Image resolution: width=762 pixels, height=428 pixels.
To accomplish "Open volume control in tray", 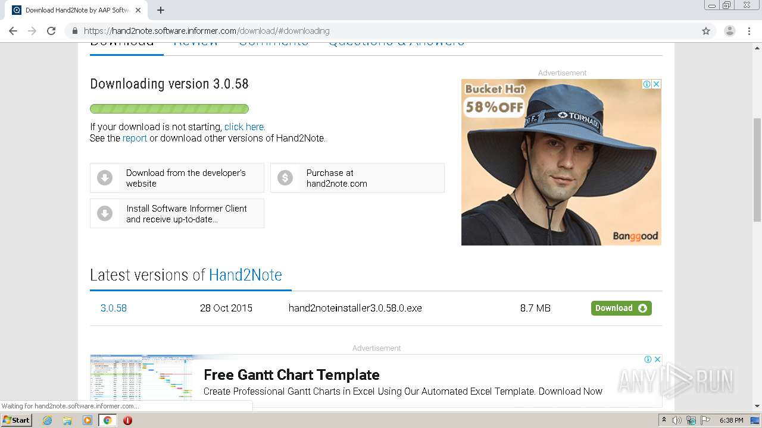I will [x=677, y=420].
